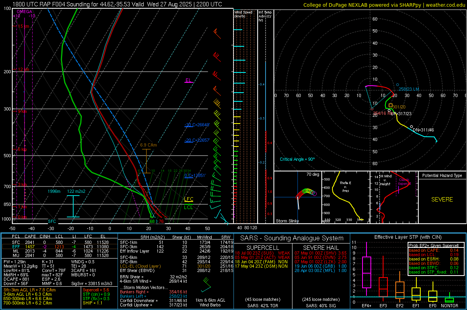Click the Storm Slinky colored circles cluster
467x310 pixels.
tap(306, 193)
